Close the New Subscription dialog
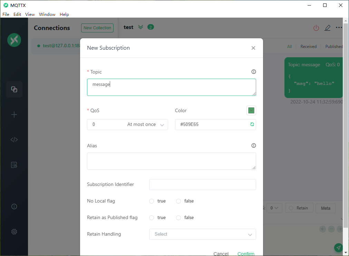Screen dimensions: 349x256 pyautogui.click(x=253, y=48)
